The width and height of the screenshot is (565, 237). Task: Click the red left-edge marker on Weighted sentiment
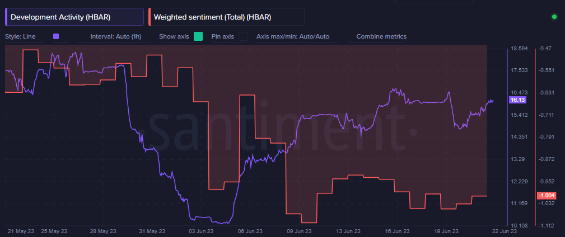(151, 17)
